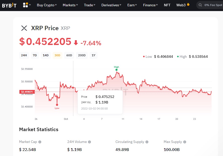Click the current price $0.452205
The image size is (223, 156).
(x=45, y=41)
